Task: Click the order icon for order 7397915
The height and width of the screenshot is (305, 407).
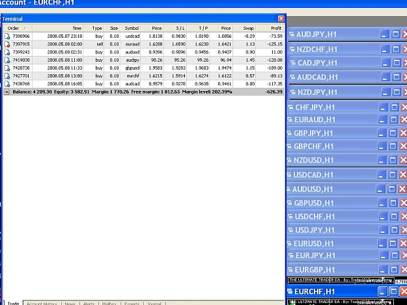Action: [x=7, y=44]
